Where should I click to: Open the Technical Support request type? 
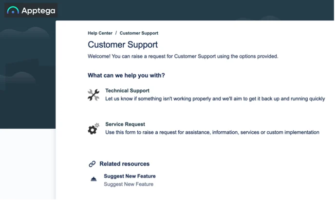pos(128,91)
